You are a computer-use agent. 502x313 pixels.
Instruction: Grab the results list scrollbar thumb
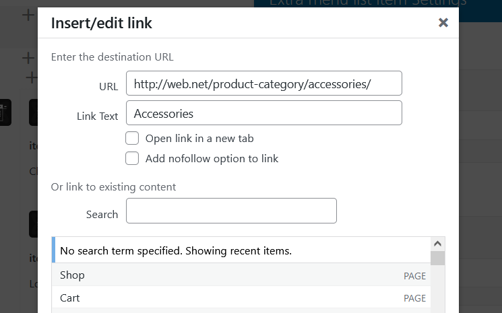437,258
